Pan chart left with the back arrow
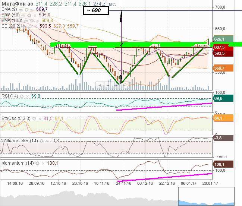Viewport: 242px width, 206px height. click(100, 85)
